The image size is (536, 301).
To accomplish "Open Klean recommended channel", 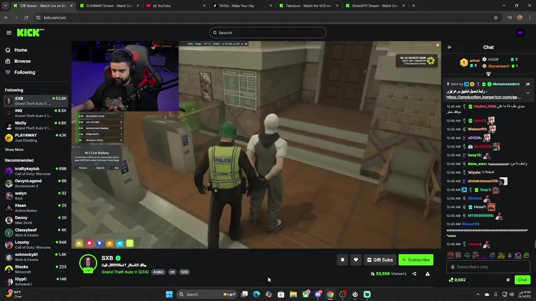I will (x=36, y=208).
